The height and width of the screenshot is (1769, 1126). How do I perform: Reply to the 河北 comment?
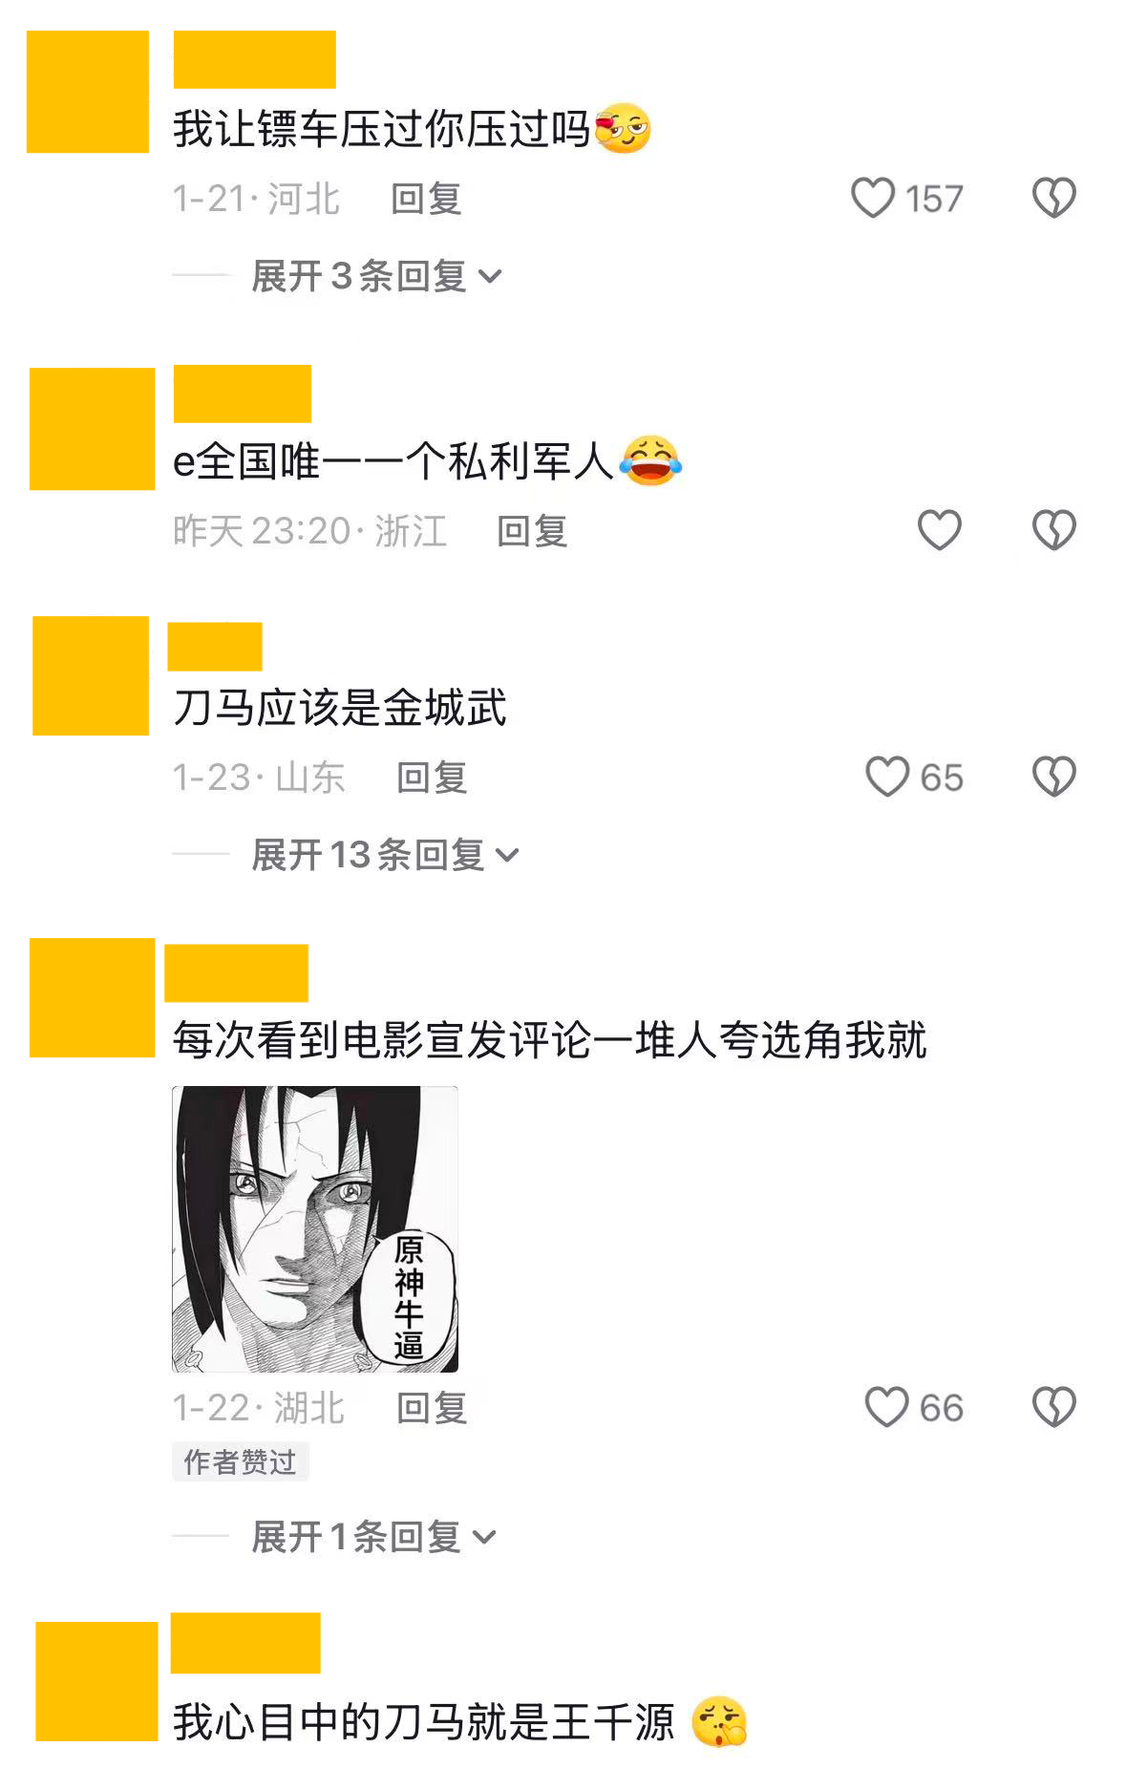[426, 199]
